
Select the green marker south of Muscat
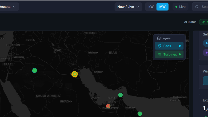tap(140, 114)
